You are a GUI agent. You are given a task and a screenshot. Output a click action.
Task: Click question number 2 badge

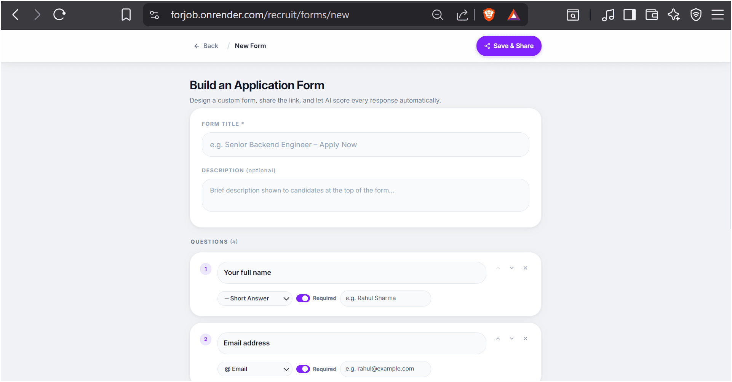pyautogui.click(x=206, y=339)
